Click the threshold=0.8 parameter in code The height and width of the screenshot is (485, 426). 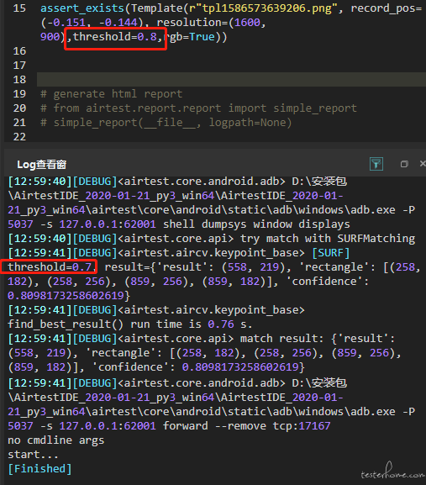(x=115, y=37)
